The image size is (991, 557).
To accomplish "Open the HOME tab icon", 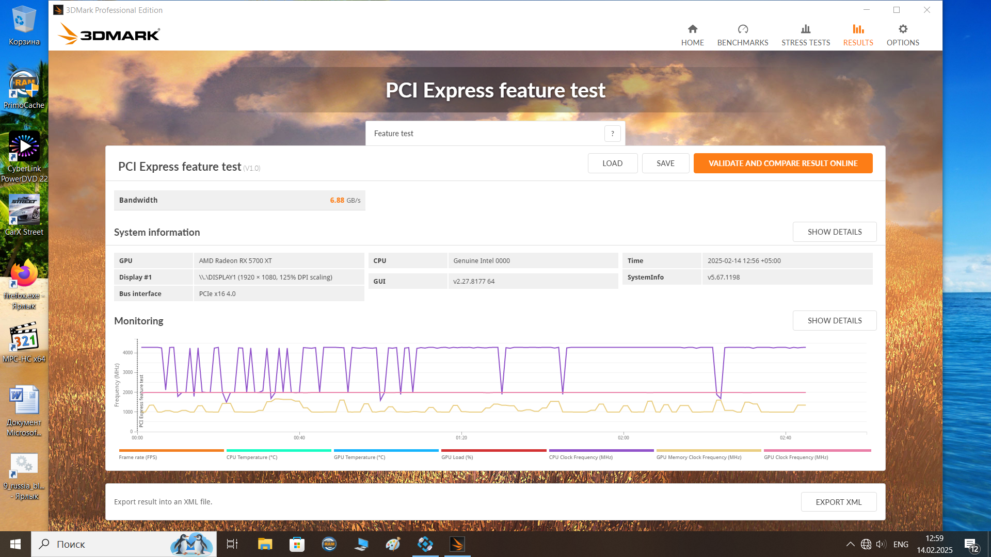I will 692,29.
